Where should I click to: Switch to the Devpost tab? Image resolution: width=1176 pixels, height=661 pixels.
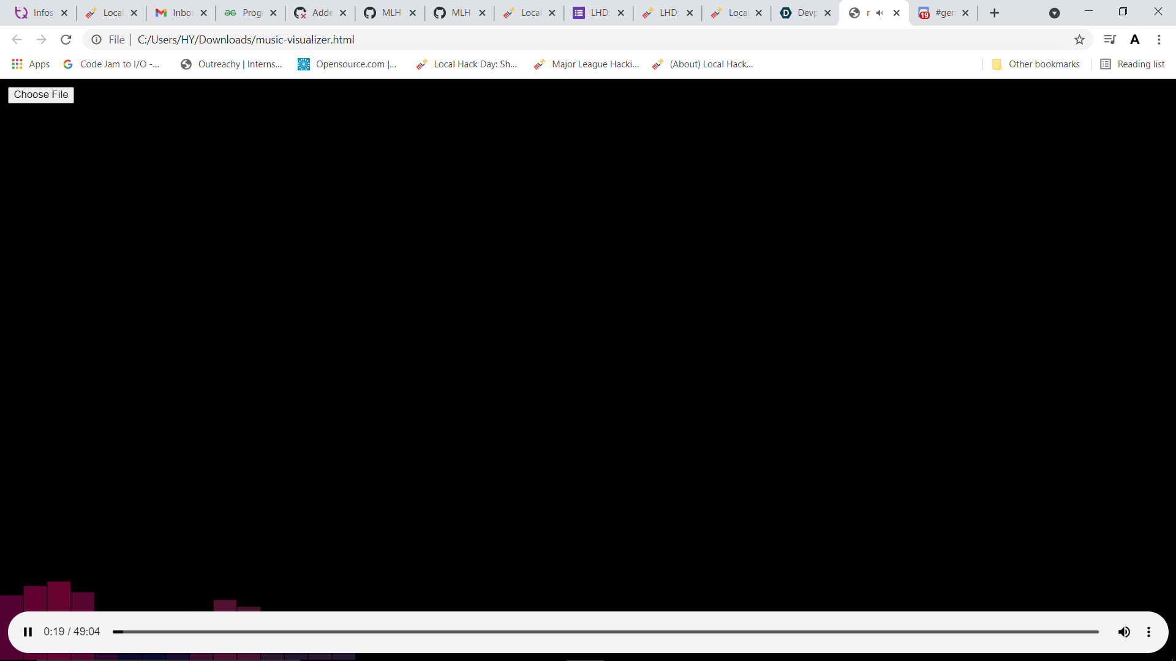(801, 13)
